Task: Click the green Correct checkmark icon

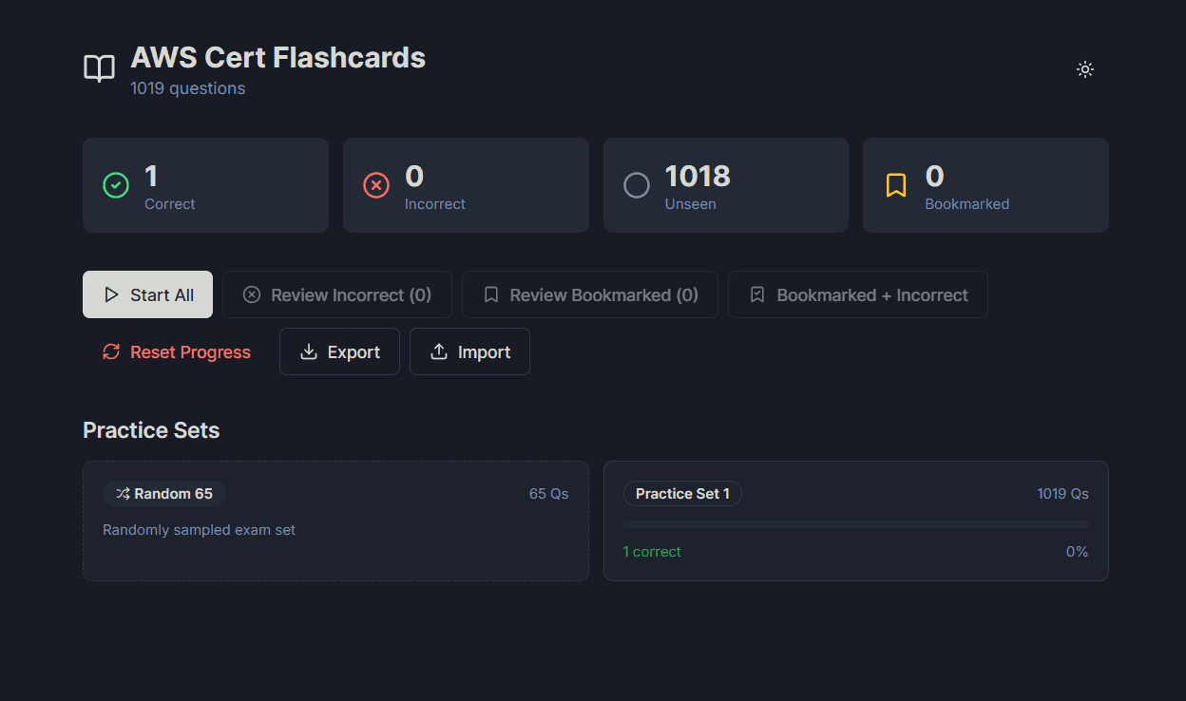Action: click(116, 185)
